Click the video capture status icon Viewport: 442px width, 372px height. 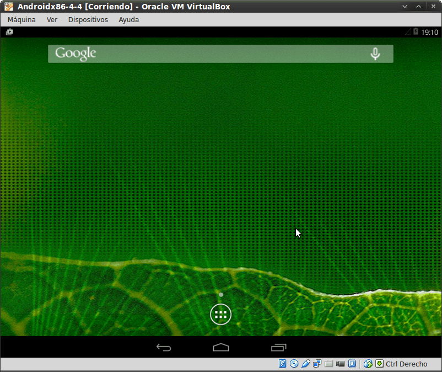pos(340,364)
